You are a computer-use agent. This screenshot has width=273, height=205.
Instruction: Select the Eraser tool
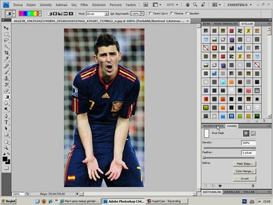click(6, 91)
